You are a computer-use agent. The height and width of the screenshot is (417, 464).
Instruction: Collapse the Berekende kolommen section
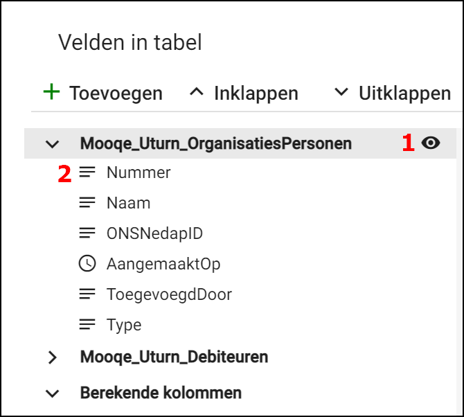pyautogui.click(x=53, y=393)
